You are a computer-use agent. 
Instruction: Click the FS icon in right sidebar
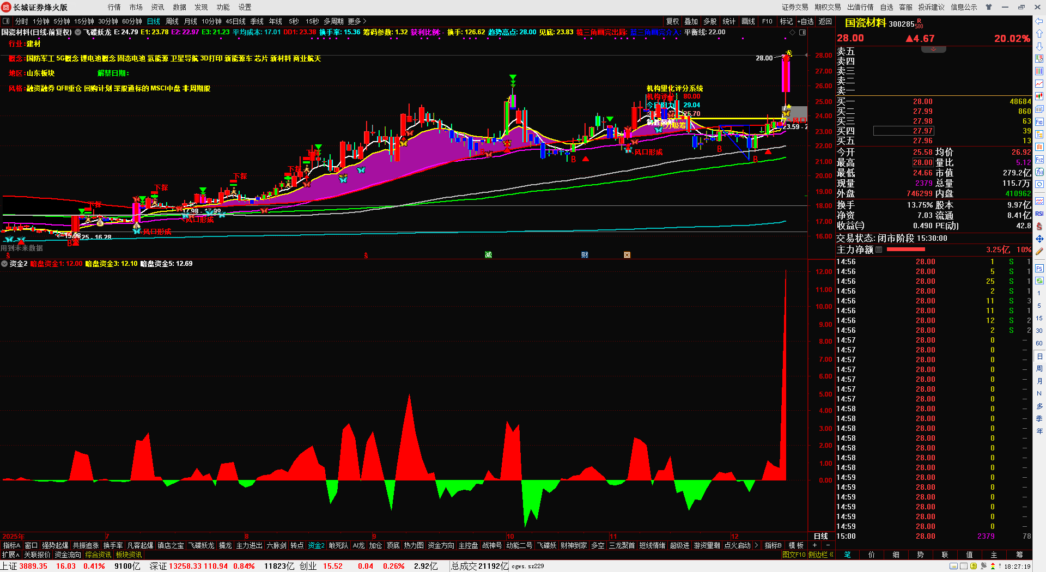[x=1039, y=268]
